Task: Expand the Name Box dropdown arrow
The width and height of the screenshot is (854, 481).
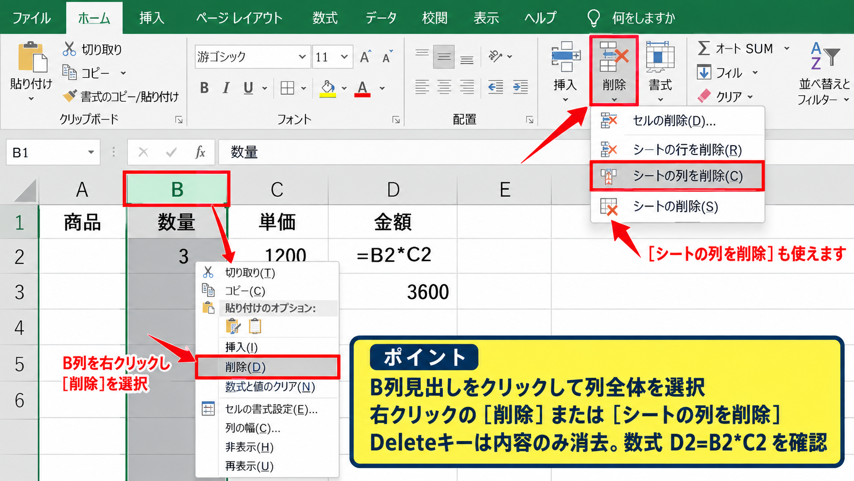Action: coord(91,152)
